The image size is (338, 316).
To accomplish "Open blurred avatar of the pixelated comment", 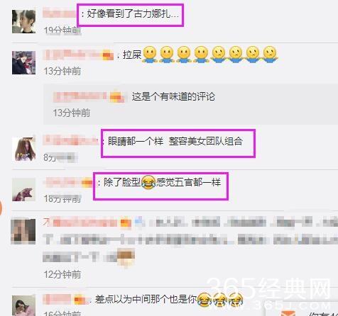I will 23,231.
